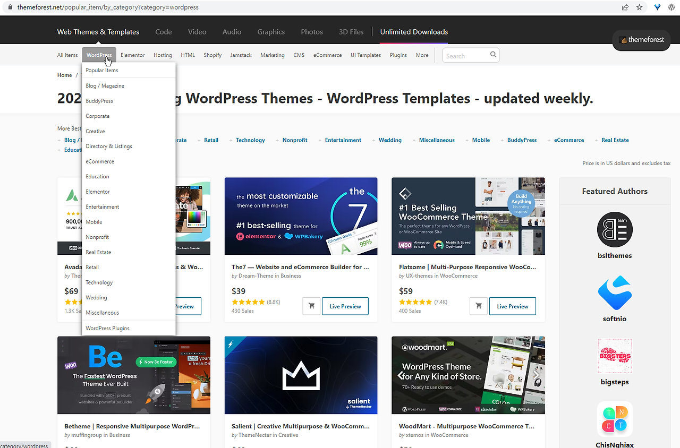Open the 3D Files marketplace tab
680x448 pixels.
click(x=351, y=32)
